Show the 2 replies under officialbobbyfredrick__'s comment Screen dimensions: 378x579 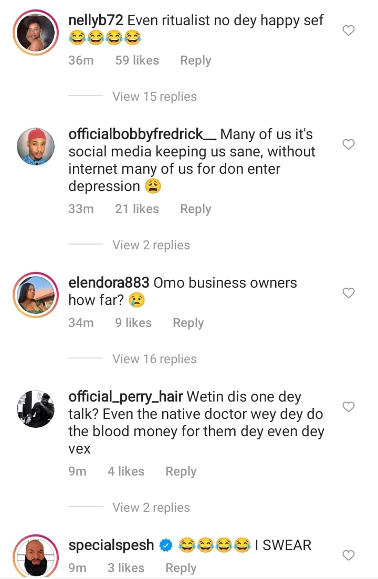[x=151, y=245]
